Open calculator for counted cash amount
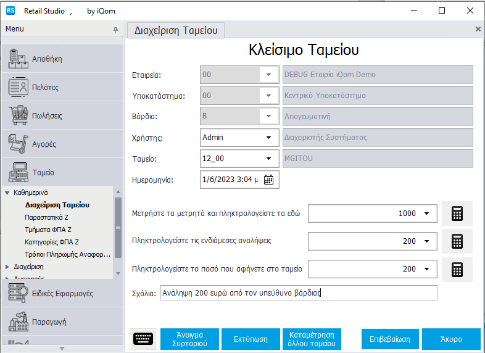 (457, 214)
